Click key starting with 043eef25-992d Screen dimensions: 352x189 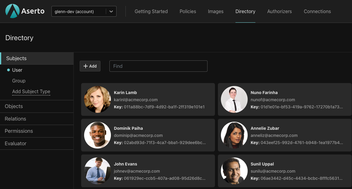tap(302, 143)
